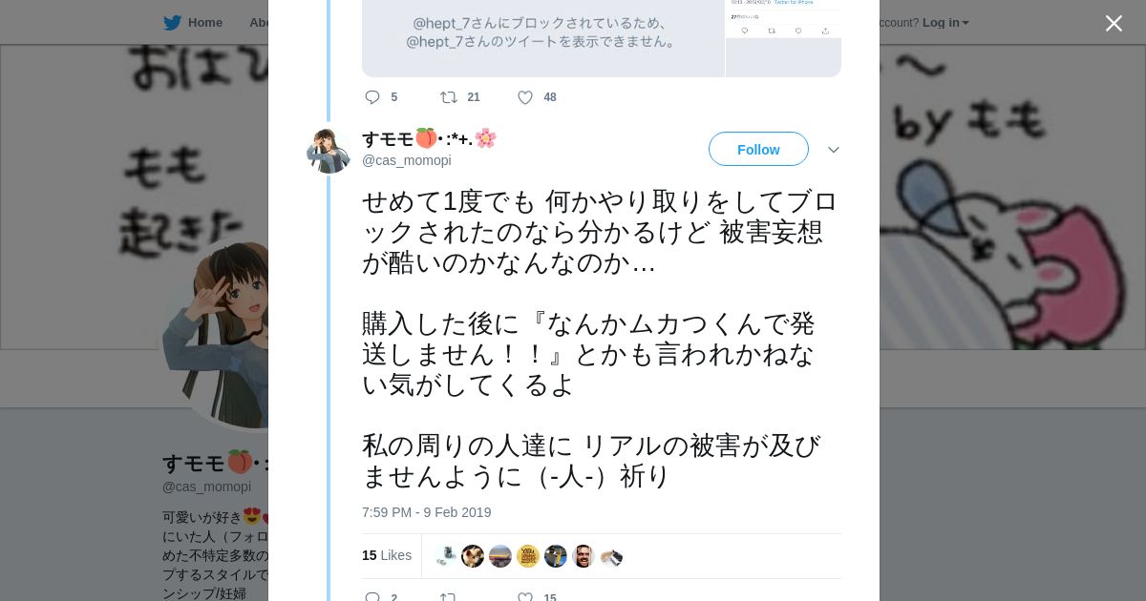Click the last liker avatar in the row
The height and width of the screenshot is (601, 1146).
point(611,556)
